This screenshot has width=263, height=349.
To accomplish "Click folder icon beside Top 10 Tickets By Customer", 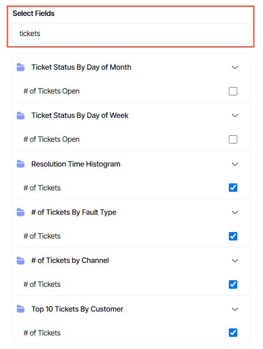I will [x=21, y=309].
